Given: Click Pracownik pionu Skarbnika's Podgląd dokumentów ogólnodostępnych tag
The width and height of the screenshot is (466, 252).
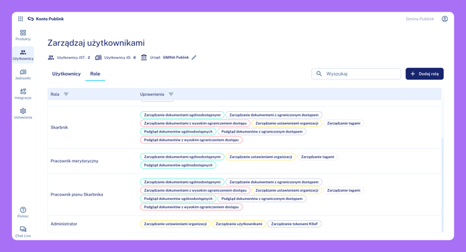Looking at the screenshot, I should [x=178, y=199].
